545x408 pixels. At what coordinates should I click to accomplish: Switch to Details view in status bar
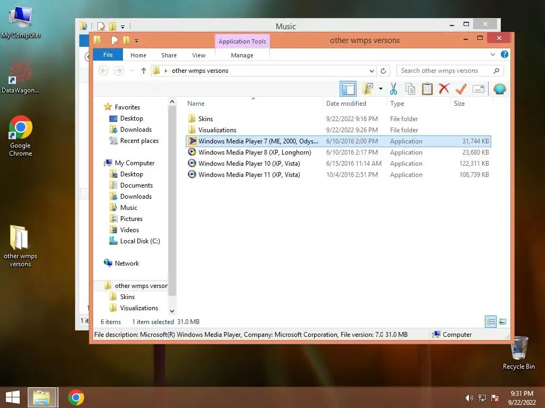(490, 321)
